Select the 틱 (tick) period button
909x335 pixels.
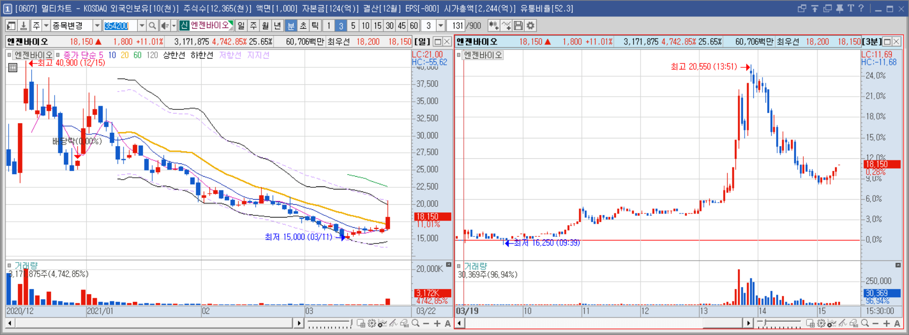[316, 26]
